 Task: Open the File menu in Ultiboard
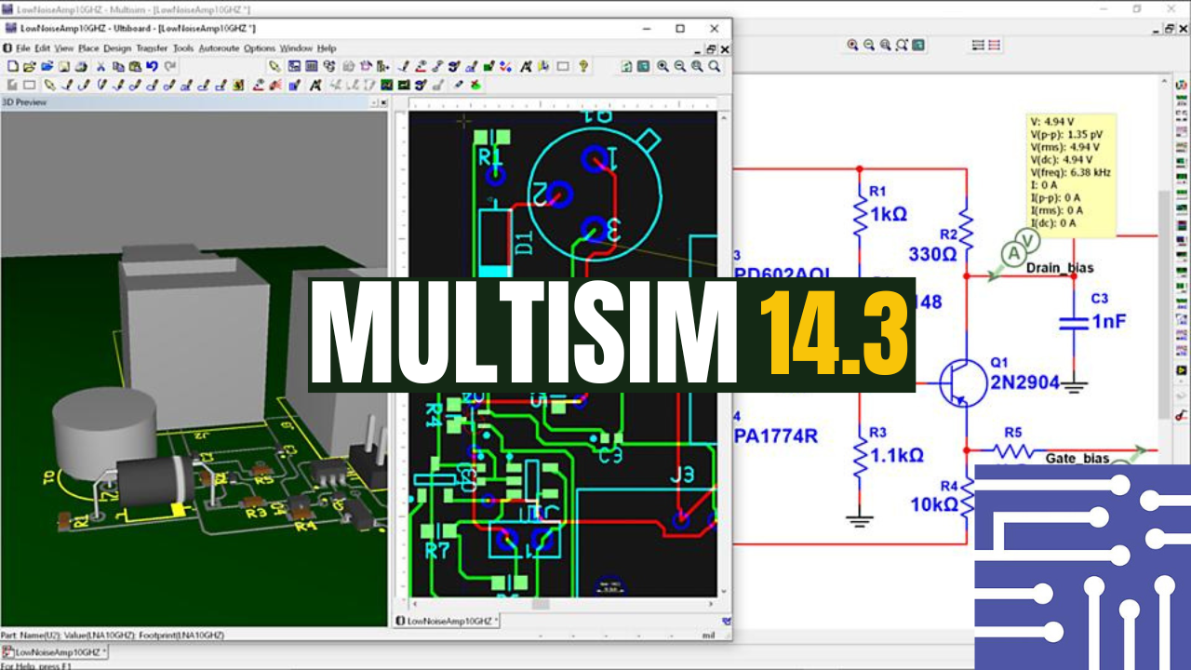(x=23, y=48)
